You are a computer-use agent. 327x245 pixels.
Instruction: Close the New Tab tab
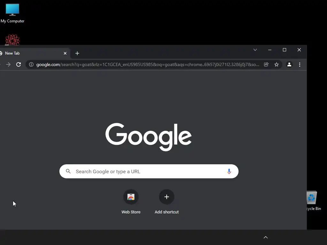(65, 53)
